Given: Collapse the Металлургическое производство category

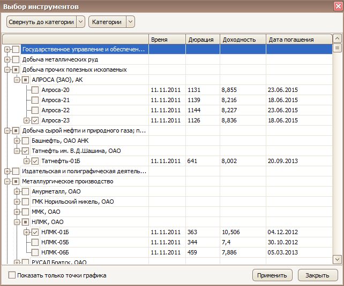Looking at the screenshot, I should pyautogui.click(x=7, y=182).
